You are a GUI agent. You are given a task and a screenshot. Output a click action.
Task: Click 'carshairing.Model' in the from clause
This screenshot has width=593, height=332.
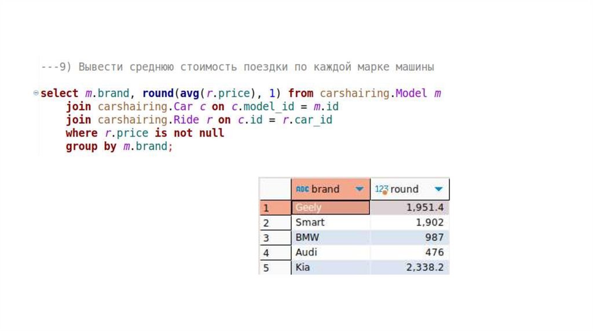pos(374,93)
